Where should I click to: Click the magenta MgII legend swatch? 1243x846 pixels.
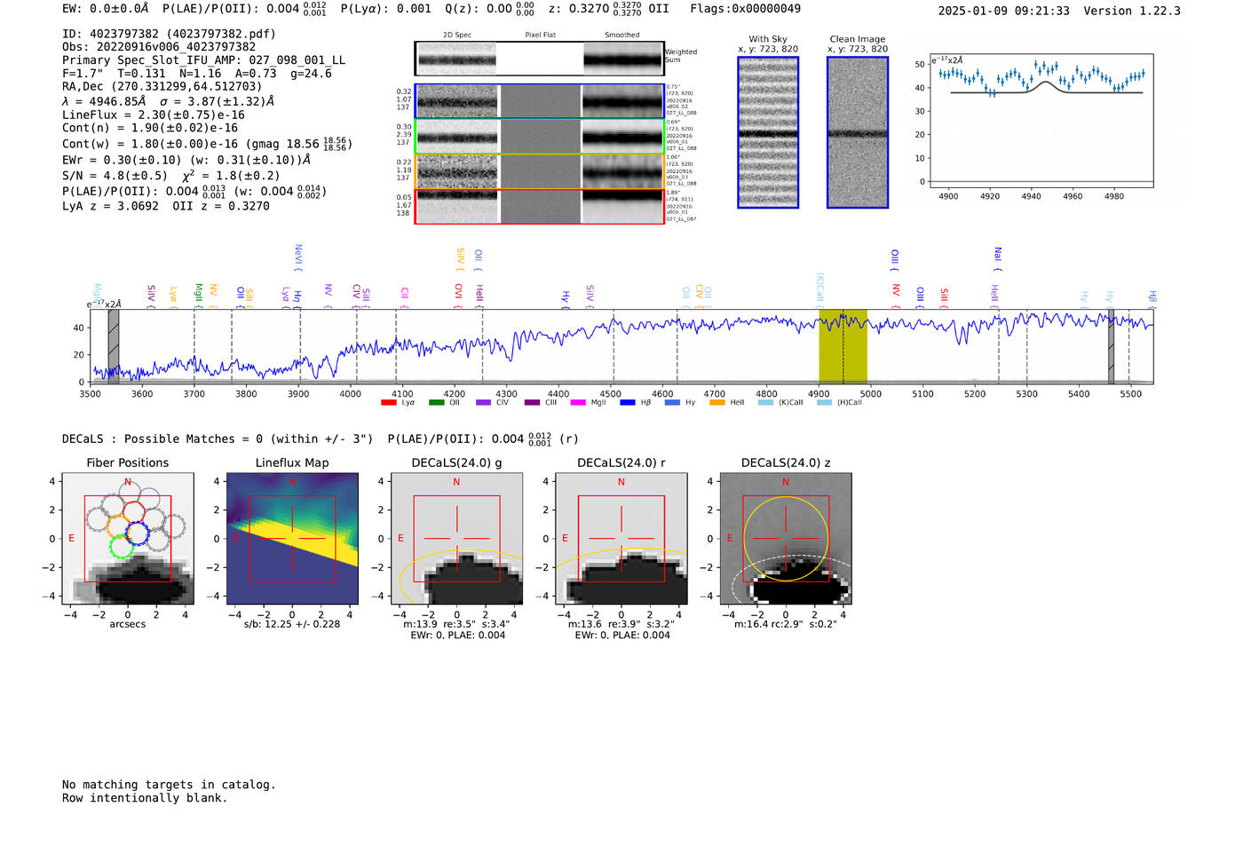coord(578,403)
